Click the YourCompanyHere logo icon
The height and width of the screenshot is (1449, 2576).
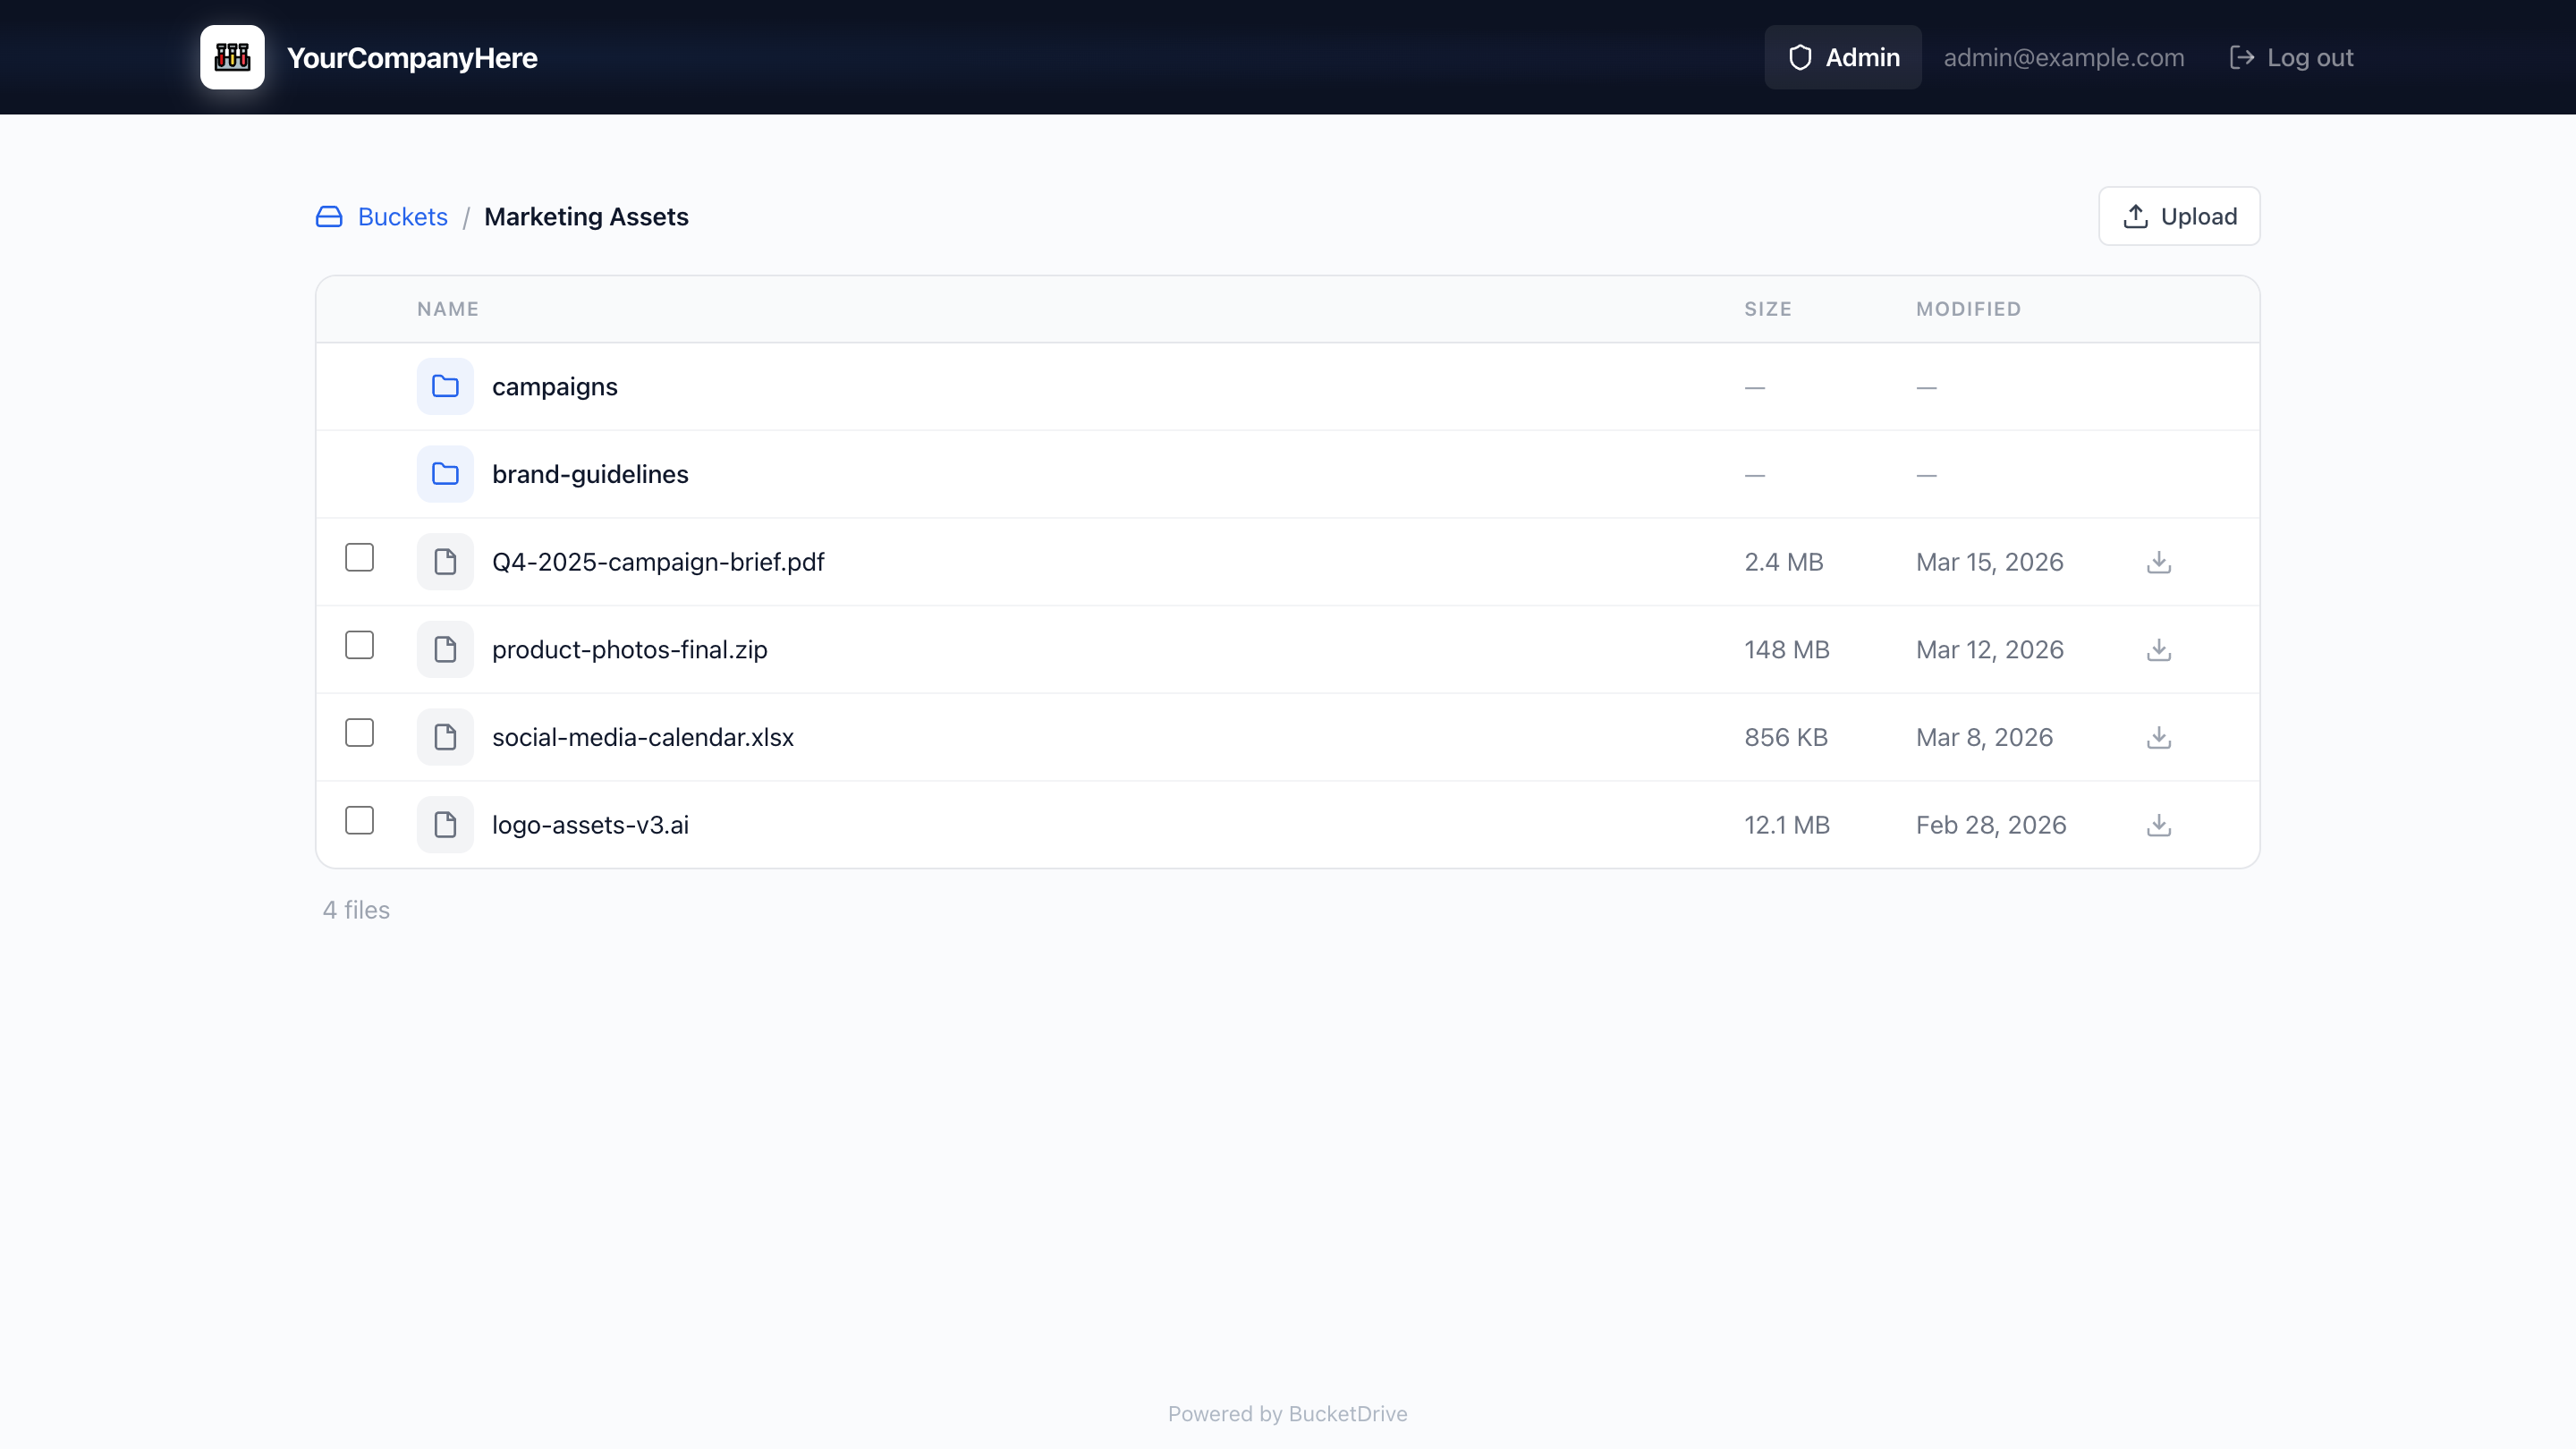[x=232, y=57]
